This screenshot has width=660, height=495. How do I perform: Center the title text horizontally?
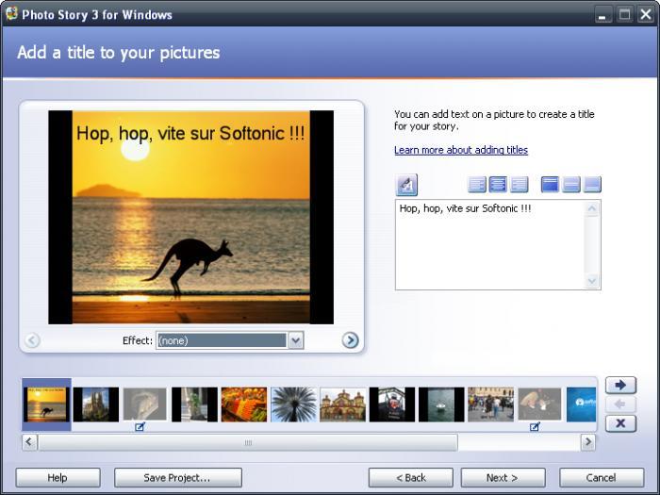pos(498,185)
